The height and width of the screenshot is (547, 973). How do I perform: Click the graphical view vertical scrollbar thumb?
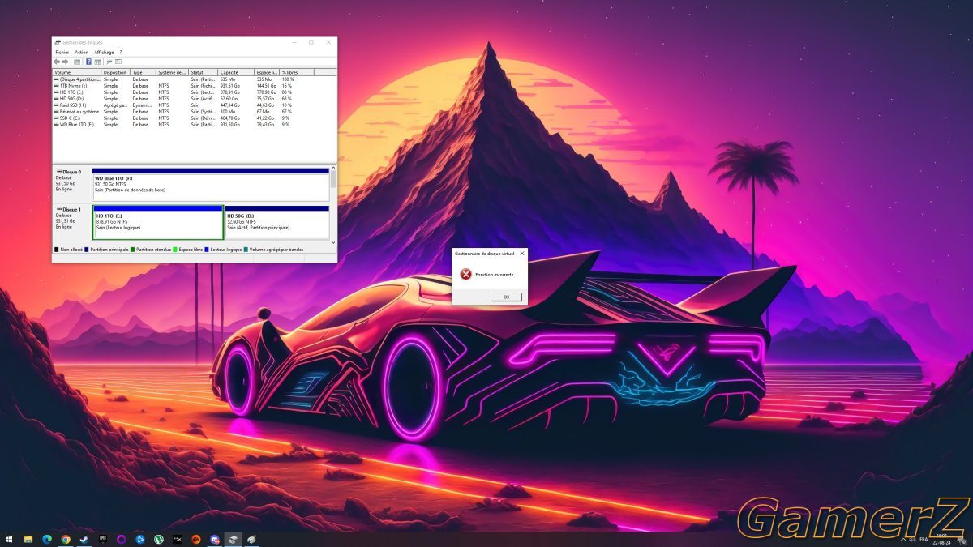point(333,180)
